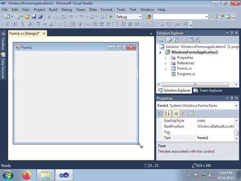Expand the Properties tree node

click(166, 58)
